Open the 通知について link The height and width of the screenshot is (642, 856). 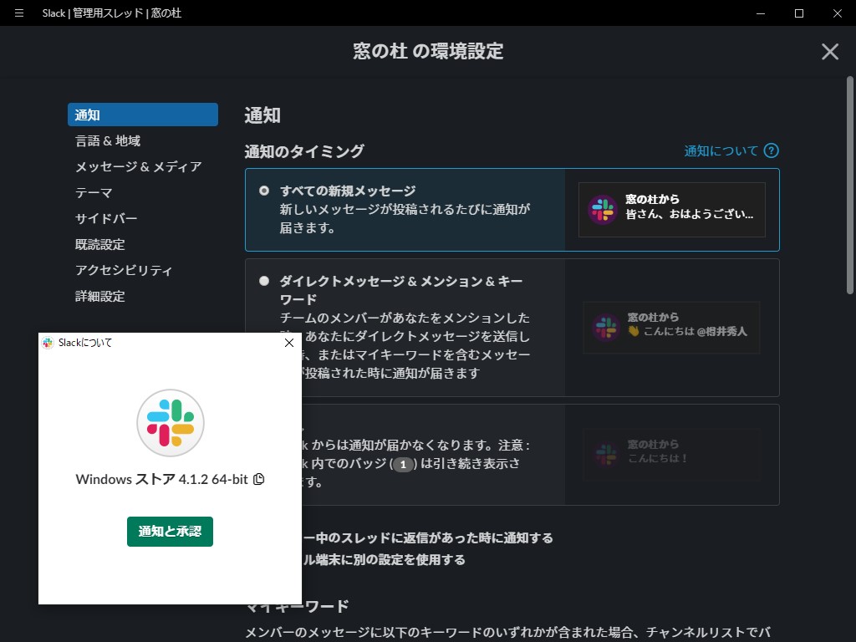pyautogui.click(x=721, y=151)
